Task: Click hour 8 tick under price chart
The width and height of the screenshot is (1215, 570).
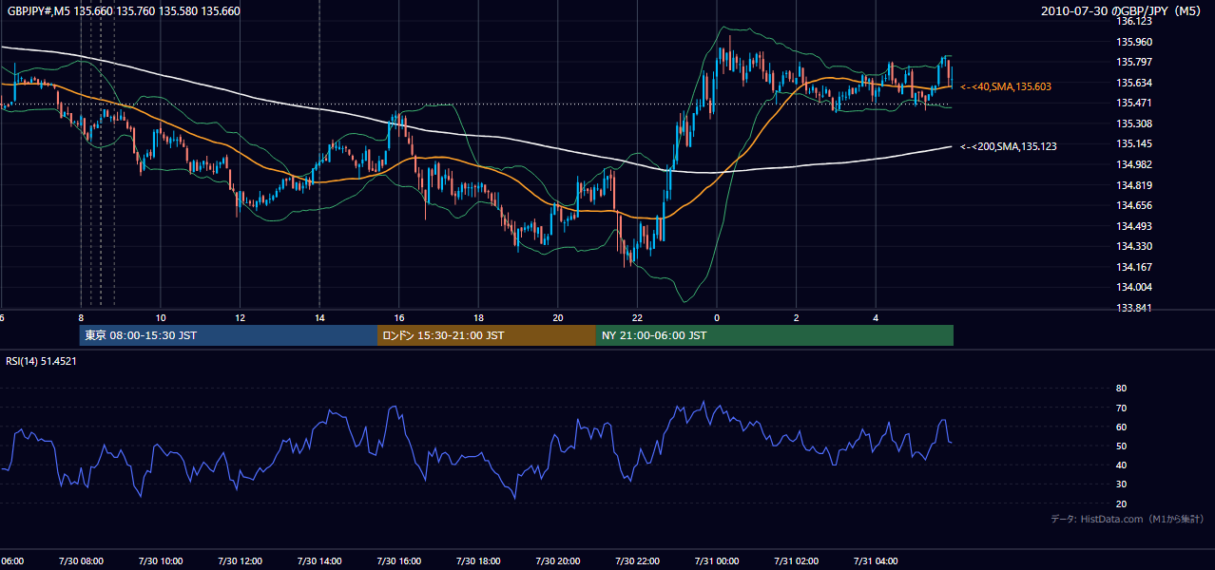Action: tap(82, 318)
